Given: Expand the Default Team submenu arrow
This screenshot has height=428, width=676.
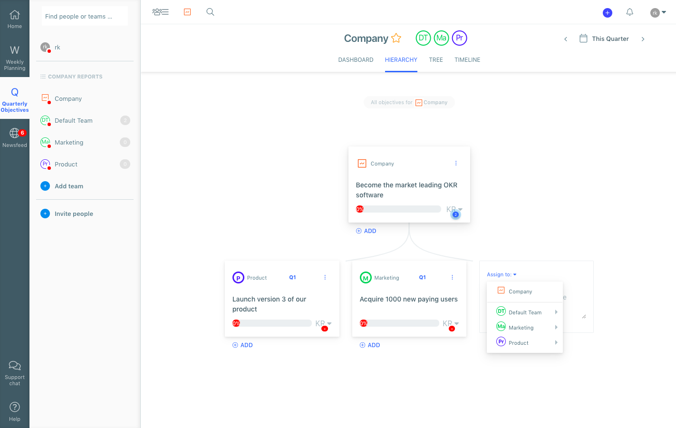Looking at the screenshot, I should tap(556, 312).
